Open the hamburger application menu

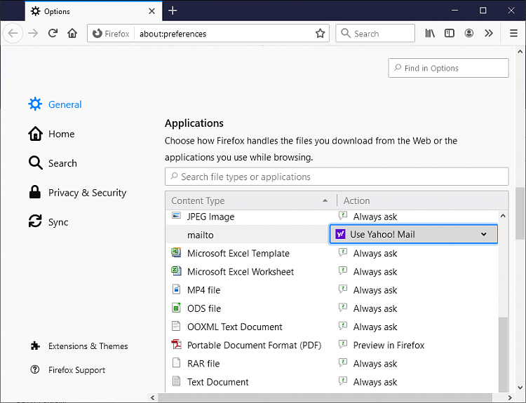tap(513, 33)
